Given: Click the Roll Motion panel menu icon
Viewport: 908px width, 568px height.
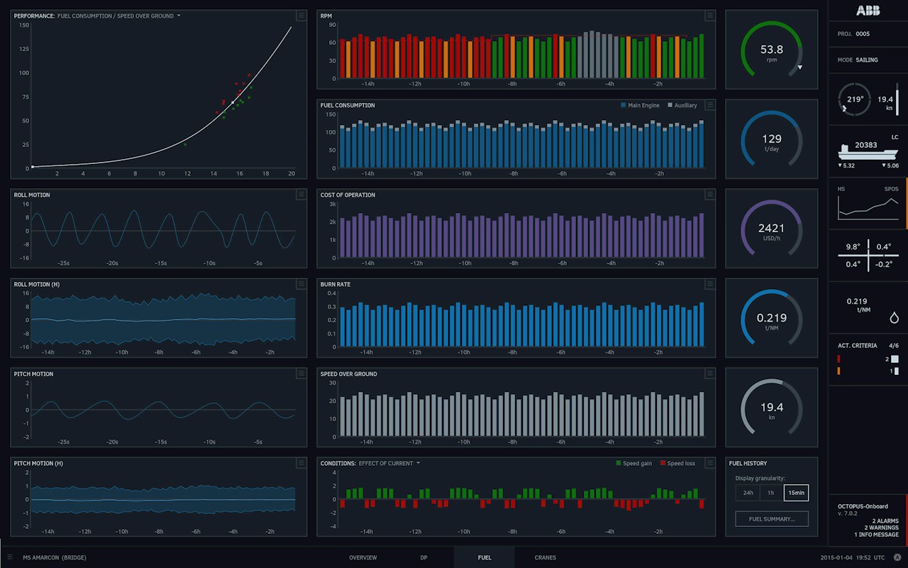Looking at the screenshot, I should [x=301, y=195].
